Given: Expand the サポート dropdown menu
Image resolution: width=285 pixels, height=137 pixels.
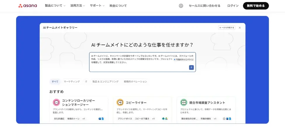Looking at the screenshot, I should [x=97, y=6].
